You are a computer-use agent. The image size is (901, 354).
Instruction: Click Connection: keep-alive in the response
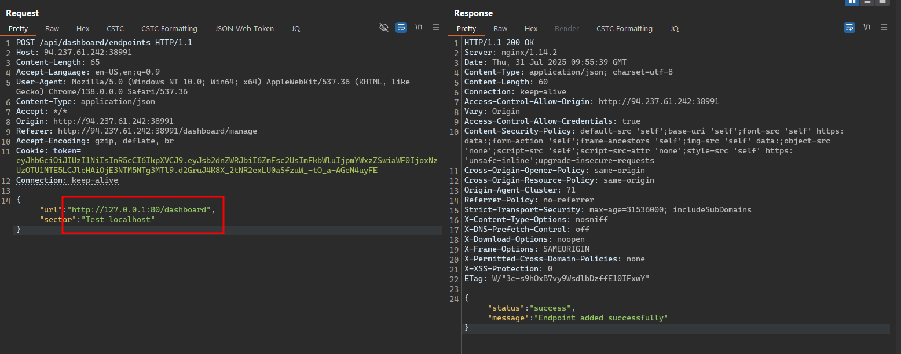[x=515, y=91]
